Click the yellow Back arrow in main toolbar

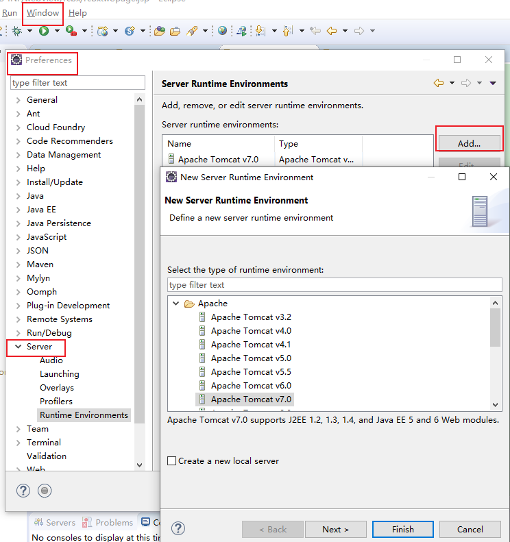(332, 31)
